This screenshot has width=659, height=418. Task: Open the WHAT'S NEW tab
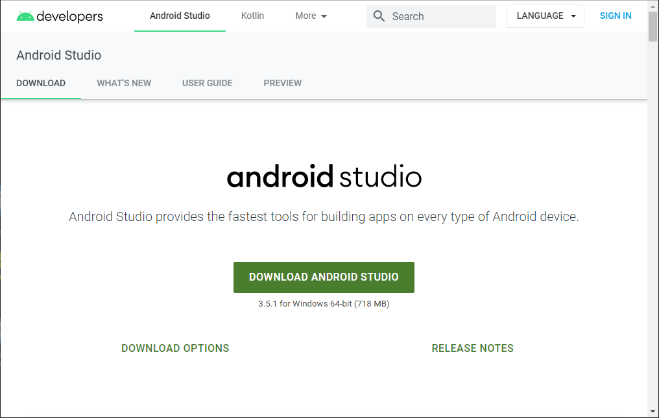(x=124, y=83)
